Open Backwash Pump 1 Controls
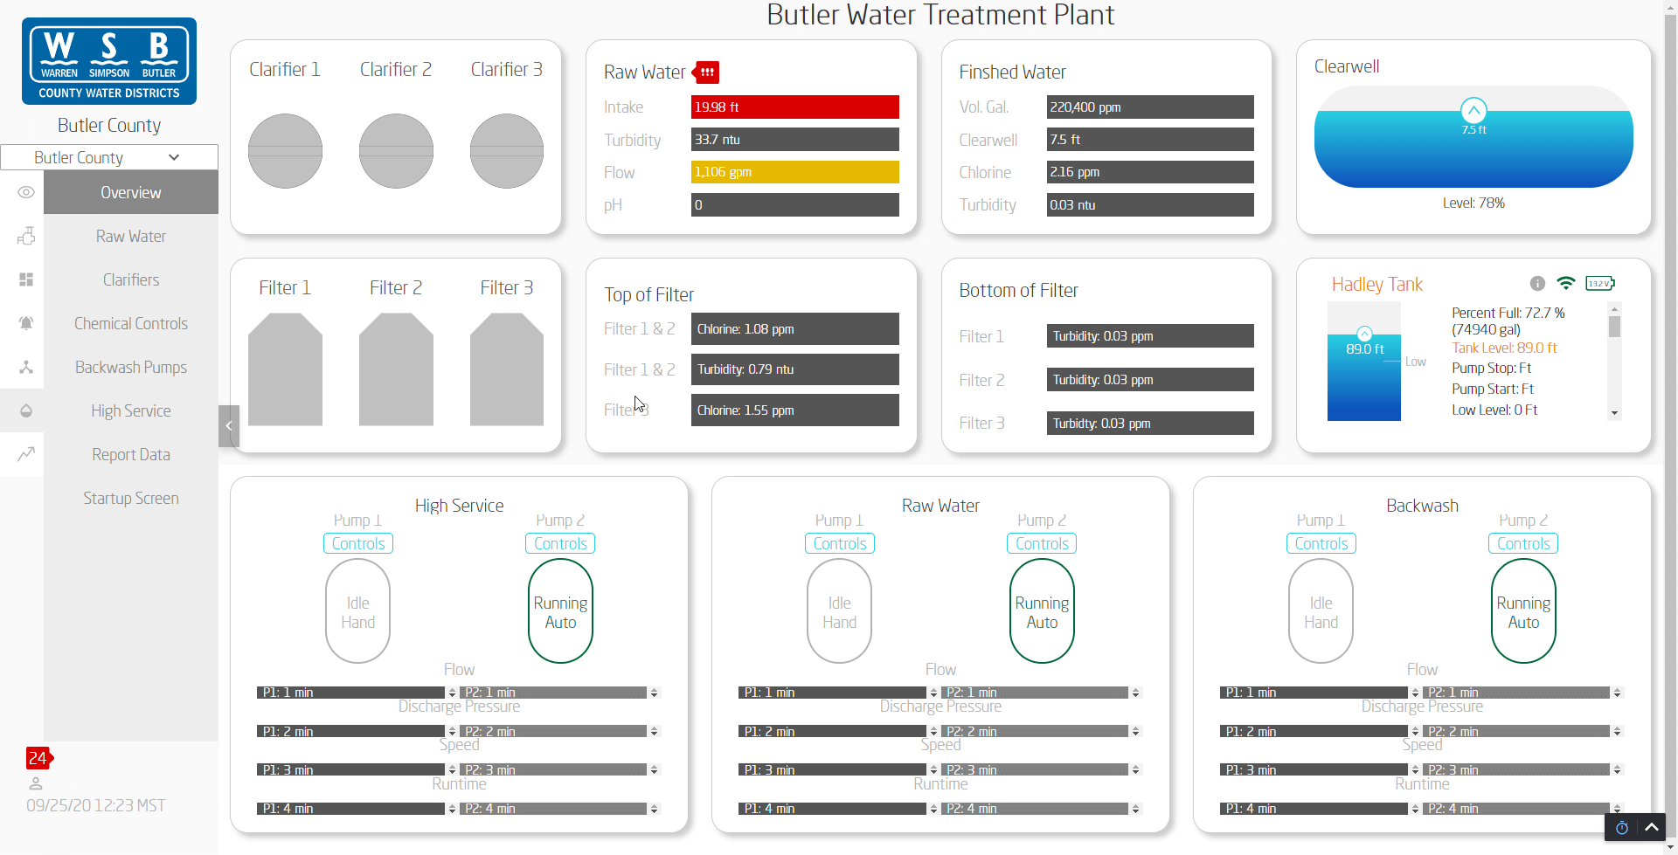The width and height of the screenshot is (1678, 855). (x=1321, y=543)
